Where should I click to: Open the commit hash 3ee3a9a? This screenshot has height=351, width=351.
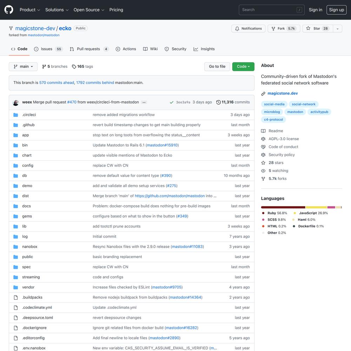tap(183, 102)
